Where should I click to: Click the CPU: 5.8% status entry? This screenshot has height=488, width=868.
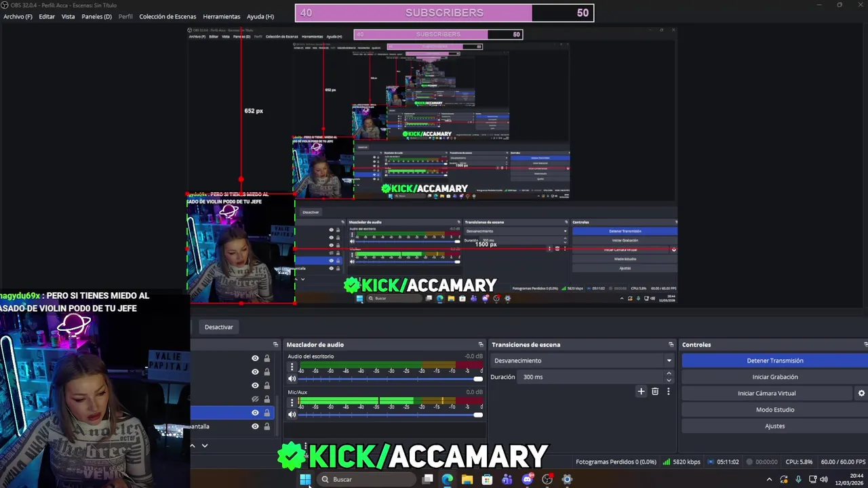[798, 462]
